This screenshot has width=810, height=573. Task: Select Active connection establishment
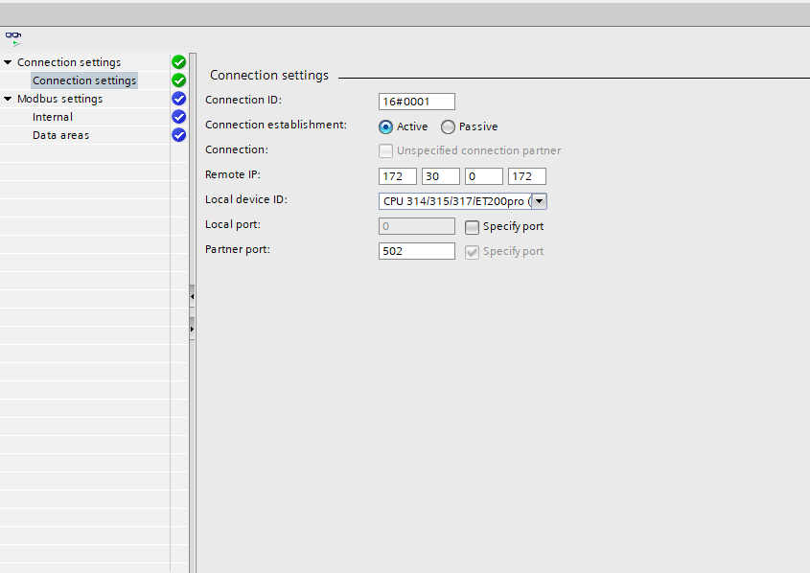(385, 126)
